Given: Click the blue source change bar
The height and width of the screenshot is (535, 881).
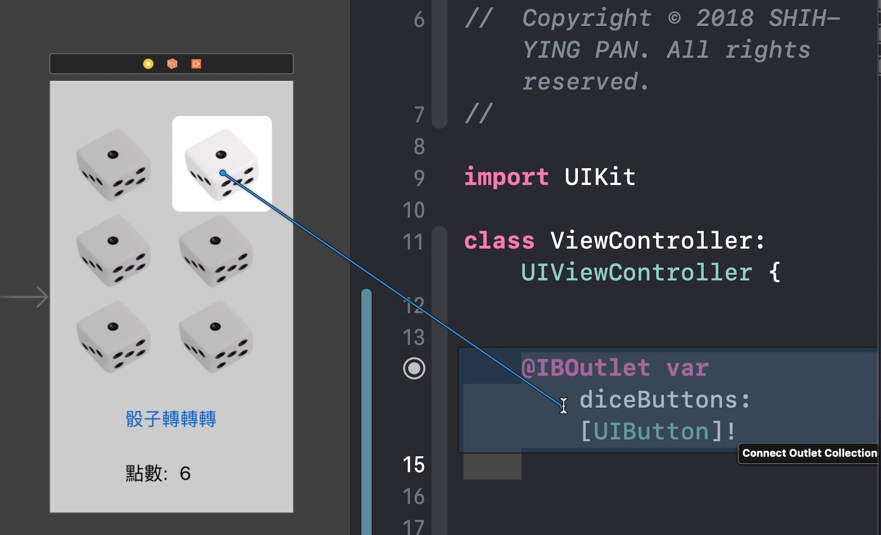Looking at the screenshot, I should 366,412.
